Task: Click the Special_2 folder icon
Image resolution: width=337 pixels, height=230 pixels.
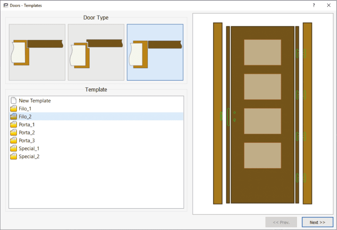Action: coord(13,156)
